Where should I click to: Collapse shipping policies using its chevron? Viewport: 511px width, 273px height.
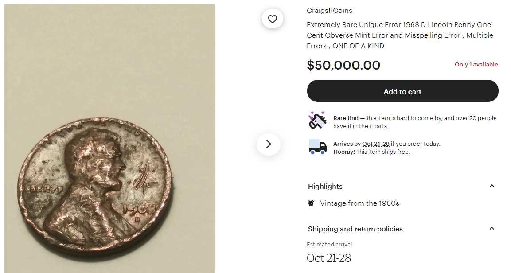[491, 229]
